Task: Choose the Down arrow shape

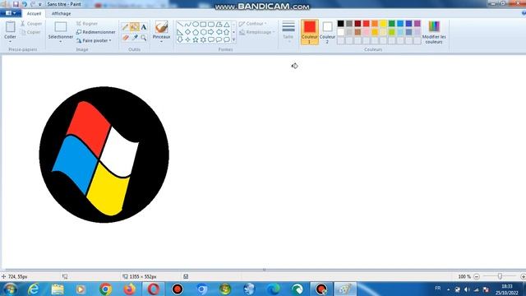Action: coord(180,39)
